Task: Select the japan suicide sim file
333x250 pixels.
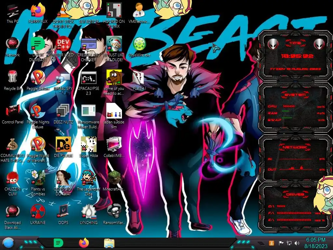Action: (x=114, y=111)
